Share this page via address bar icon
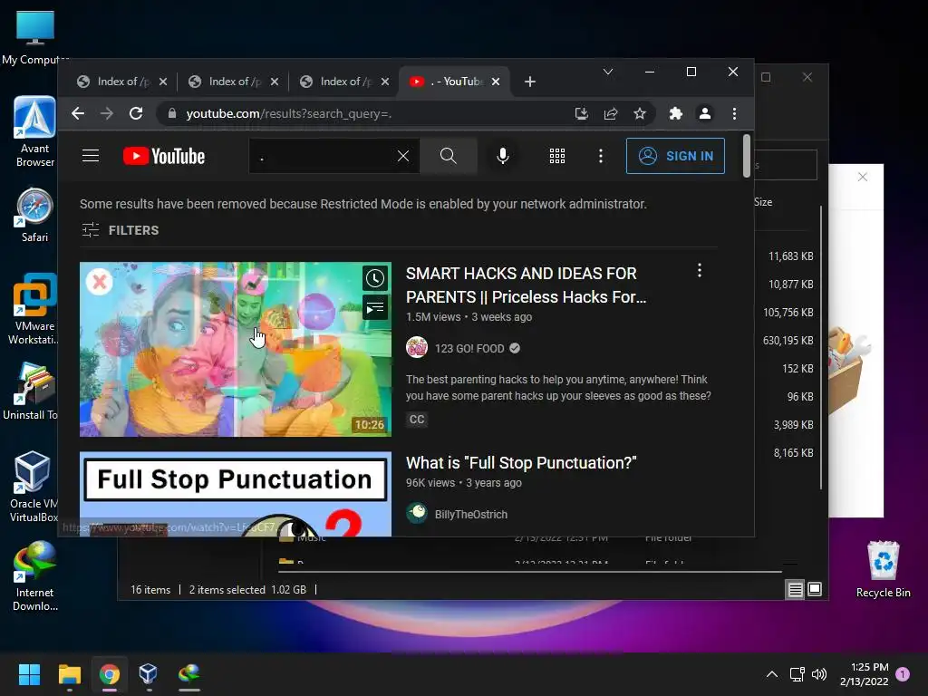 (611, 113)
